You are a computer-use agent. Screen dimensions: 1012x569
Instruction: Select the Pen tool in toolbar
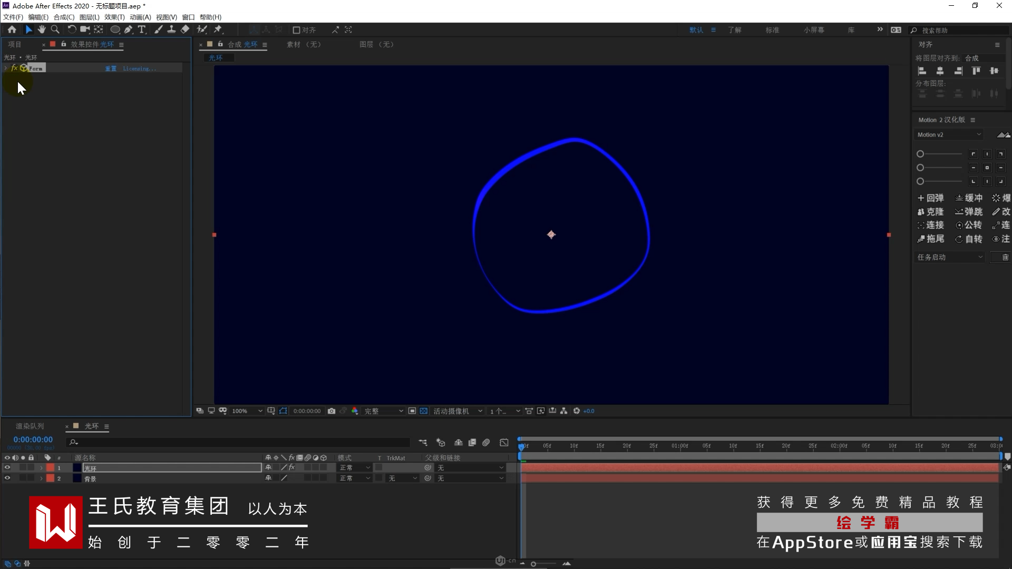pyautogui.click(x=128, y=30)
